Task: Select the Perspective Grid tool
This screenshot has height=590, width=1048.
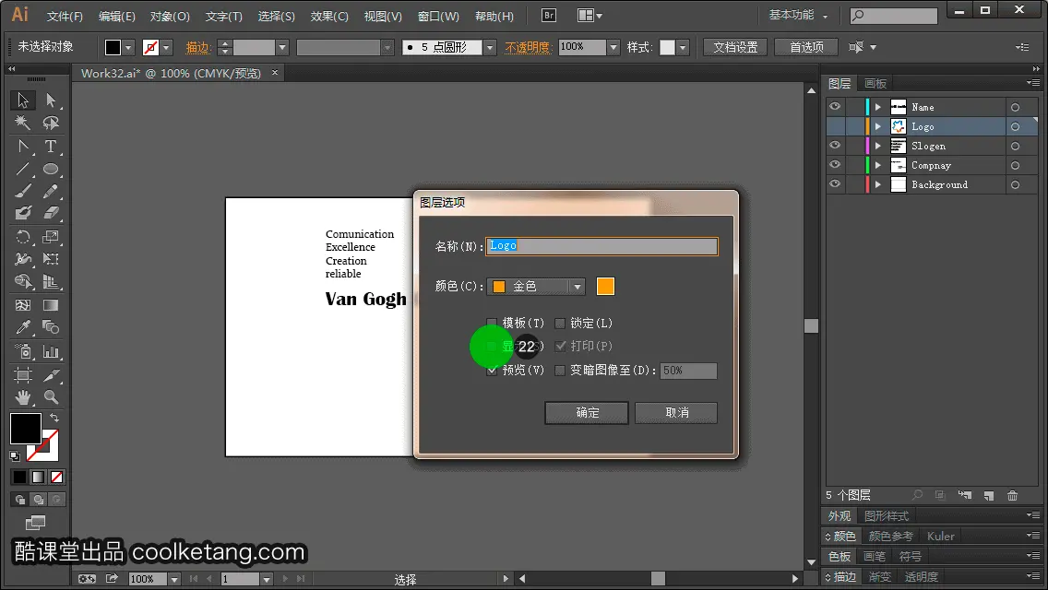Action: [51, 282]
